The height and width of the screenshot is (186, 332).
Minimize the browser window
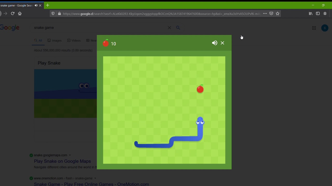pos(313,5)
